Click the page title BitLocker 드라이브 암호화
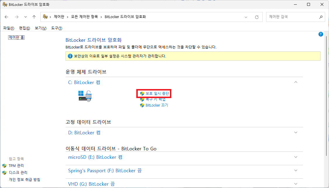 [94, 40]
